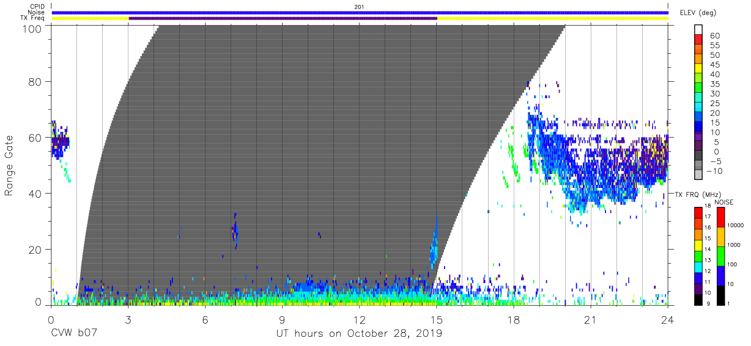The width and height of the screenshot is (751, 346).
Task: Click the 55 tick label on the ELEV colorbar
Action: pyautogui.click(x=715, y=46)
